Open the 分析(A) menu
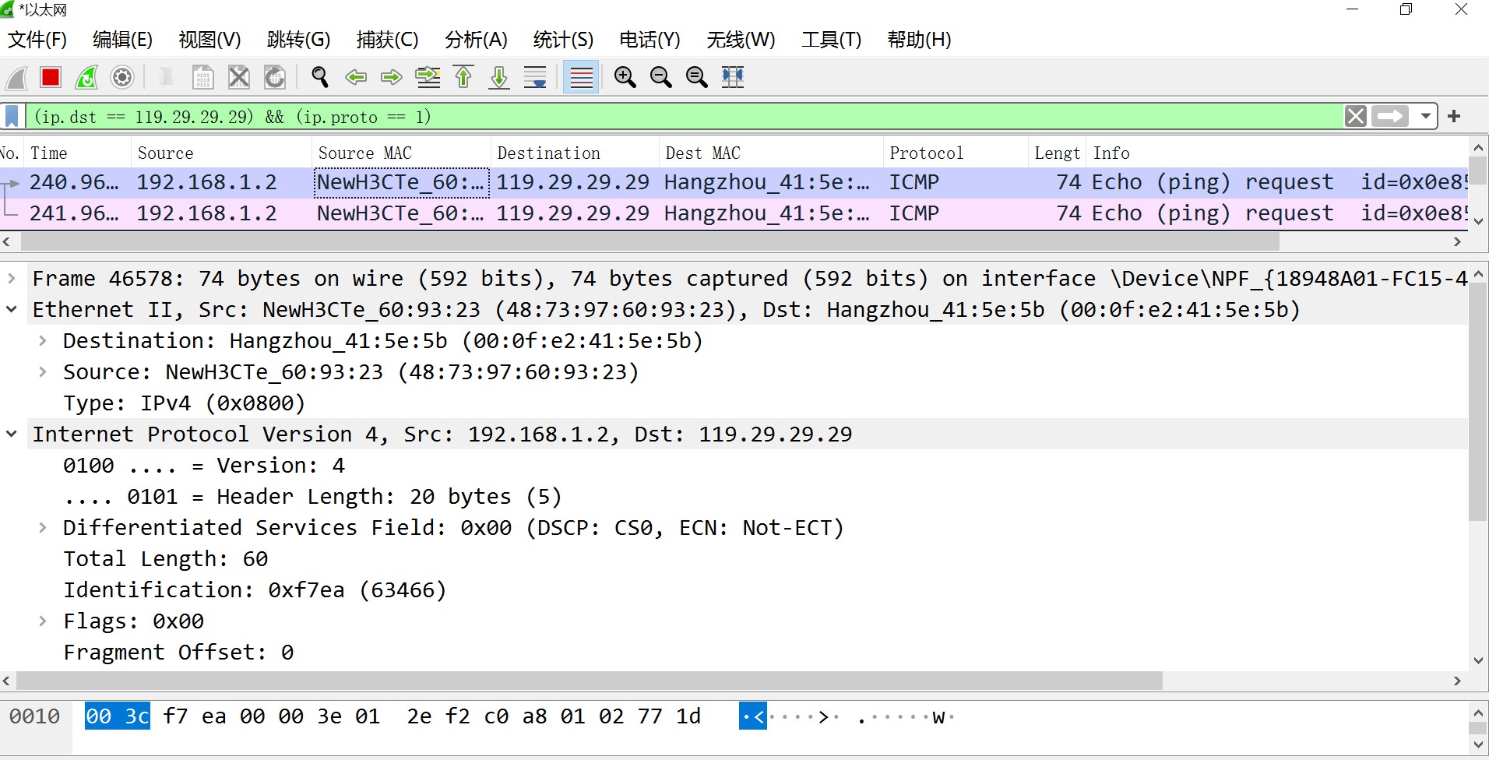The image size is (1489, 760). [x=476, y=40]
